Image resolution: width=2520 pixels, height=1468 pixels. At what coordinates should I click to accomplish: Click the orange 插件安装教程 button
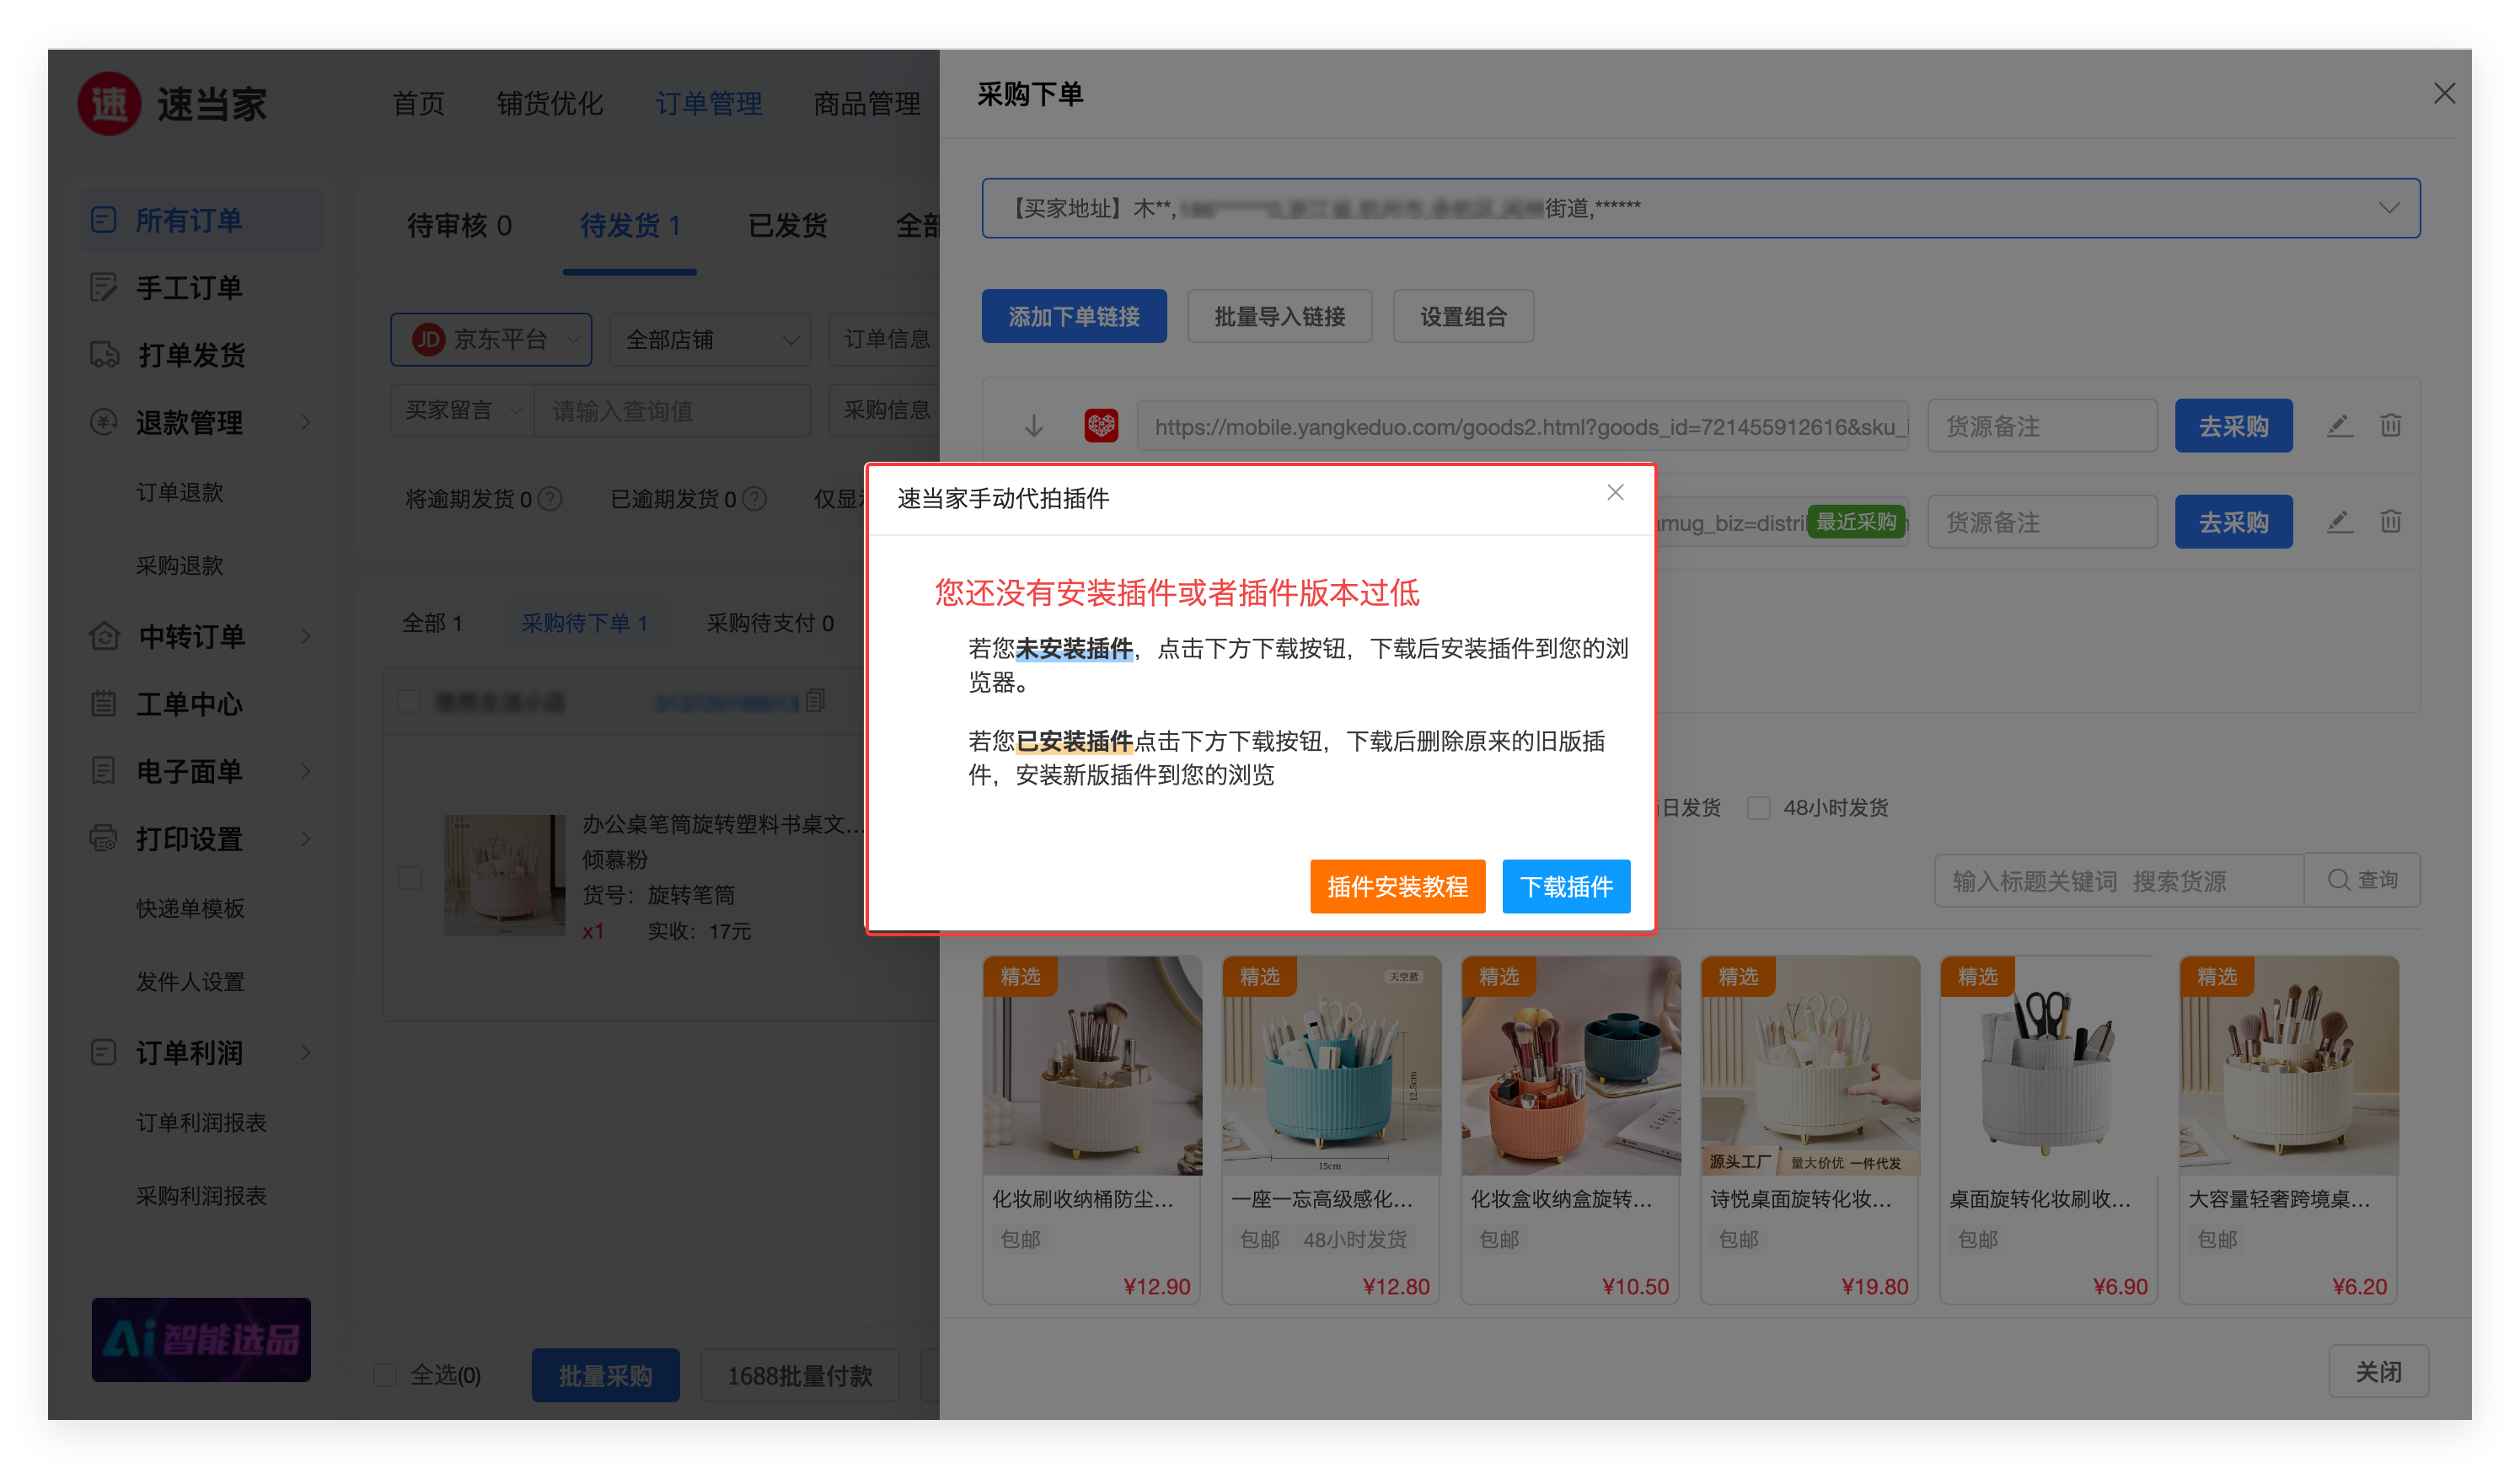tap(1397, 886)
